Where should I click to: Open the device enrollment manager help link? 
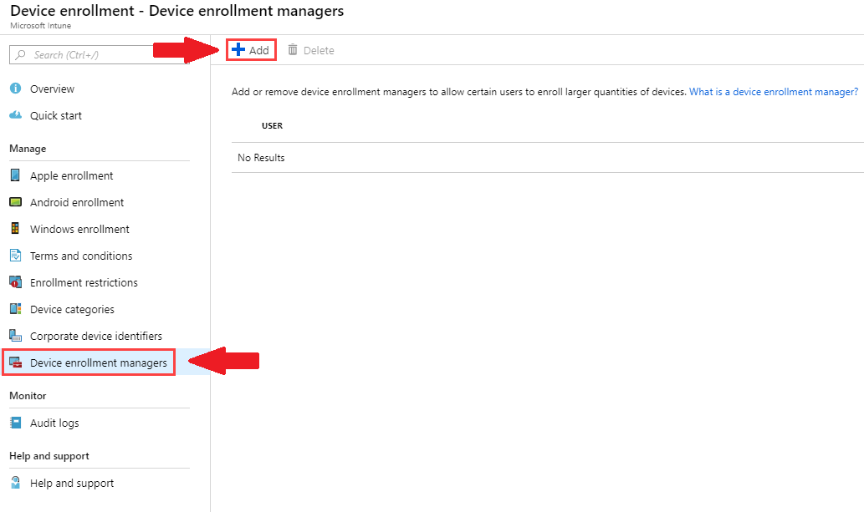773,91
